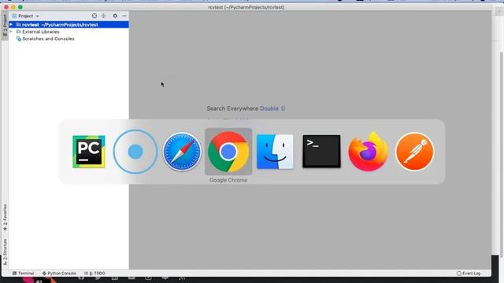The image size is (504, 283).
Task: Open Project panel settings gear
Action: [x=115, y=16]
